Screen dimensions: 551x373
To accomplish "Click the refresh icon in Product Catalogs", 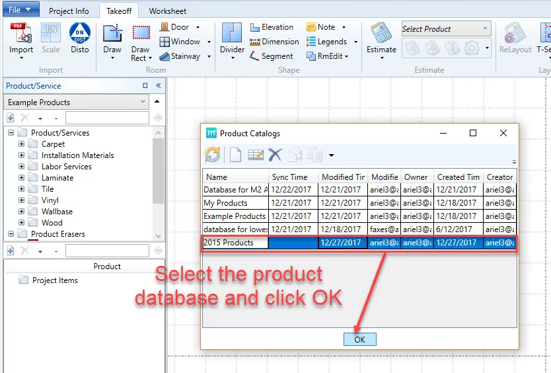I will pyautogui.click(x=212, y=155).
